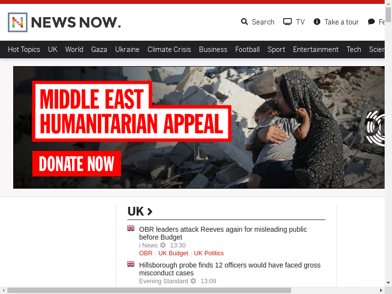
Task: Click the TV monitor icon
Action: click(287, 22)
